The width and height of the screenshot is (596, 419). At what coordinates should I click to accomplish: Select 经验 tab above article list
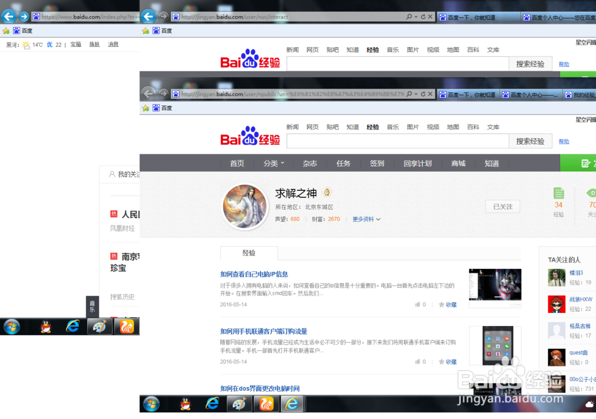249,253
